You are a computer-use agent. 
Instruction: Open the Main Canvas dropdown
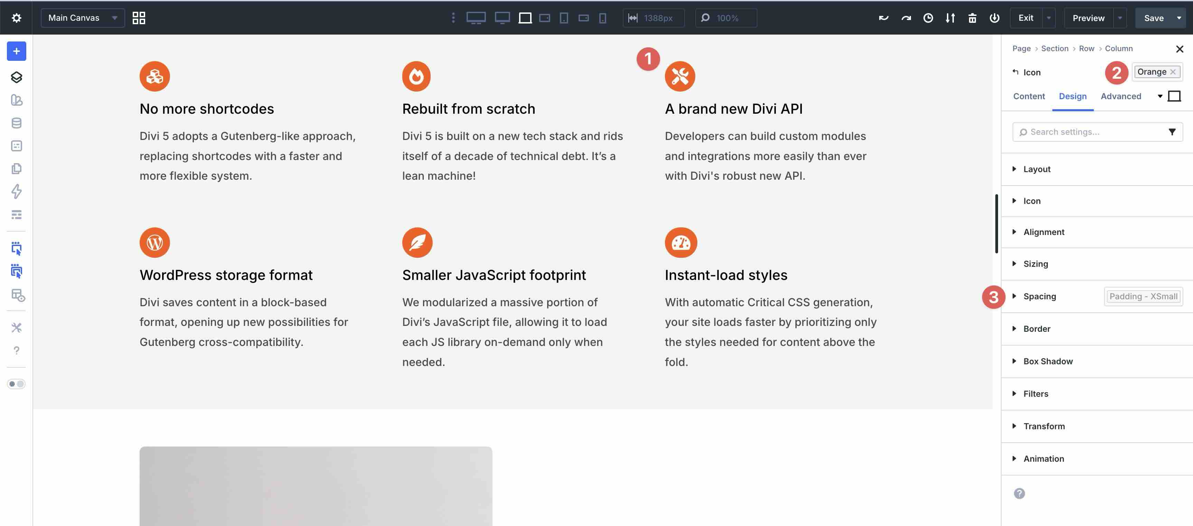[x=83, y=18]
